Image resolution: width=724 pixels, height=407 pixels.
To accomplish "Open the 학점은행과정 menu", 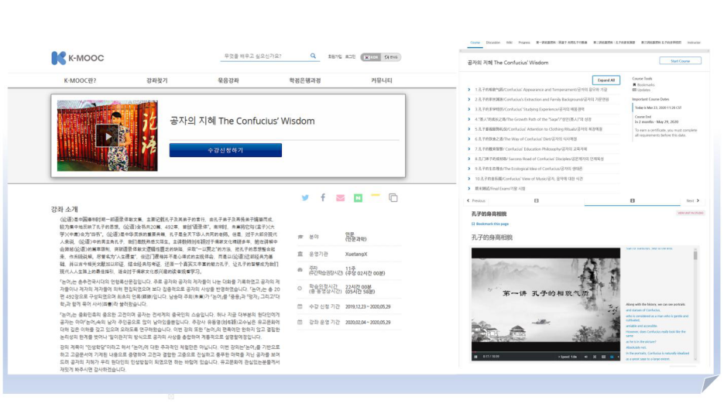I will pos(305,80).
